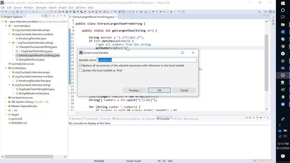Click Cancel in Extract Local Variable dialog
The image size is (290, 163).
(184, 91)
